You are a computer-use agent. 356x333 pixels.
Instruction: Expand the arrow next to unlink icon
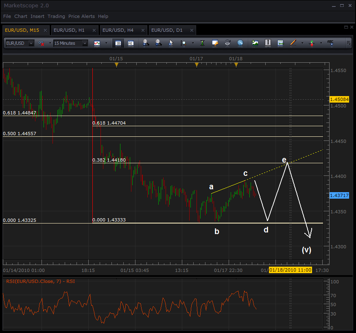tap(50, 43)
